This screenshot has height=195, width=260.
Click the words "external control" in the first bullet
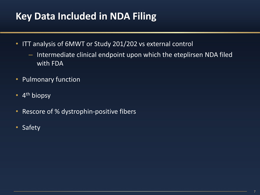170,44
